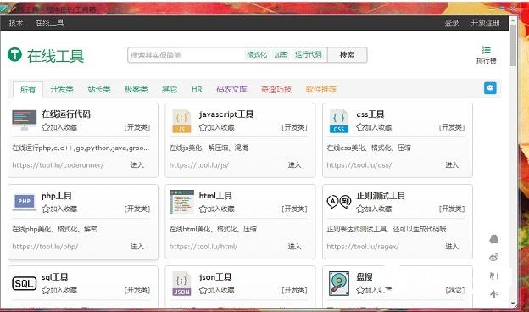This screenshot has width=529, height=312.
Task: Open the 排行榜 ranking list icon
Action: pos(486,51)
